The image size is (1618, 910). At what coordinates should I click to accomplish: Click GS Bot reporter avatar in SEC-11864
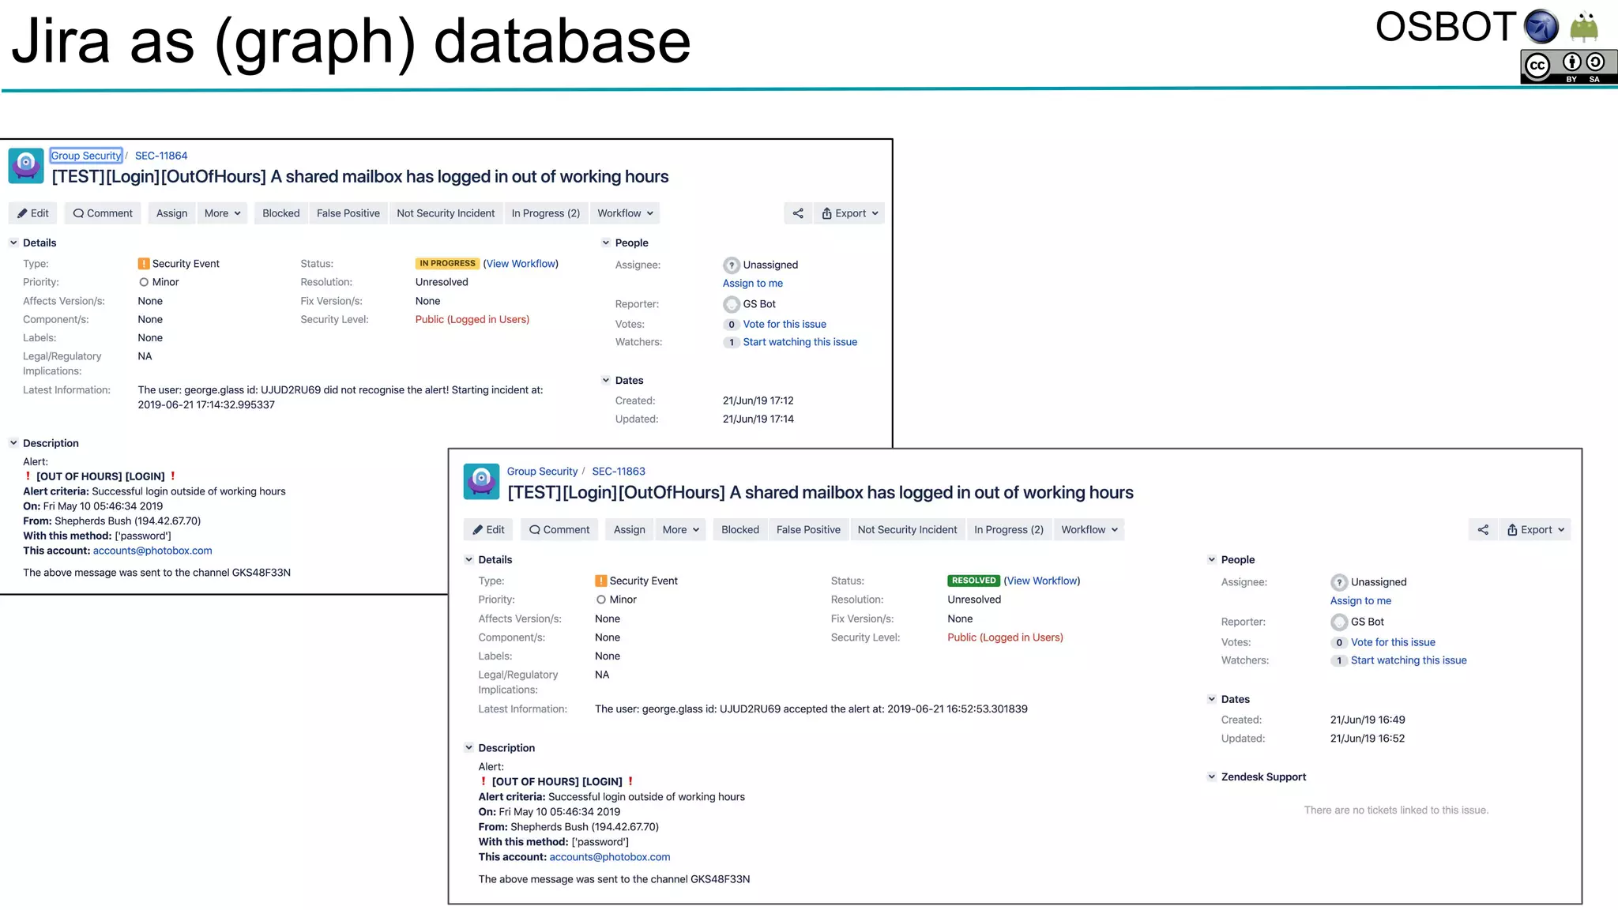coord(732,304)
